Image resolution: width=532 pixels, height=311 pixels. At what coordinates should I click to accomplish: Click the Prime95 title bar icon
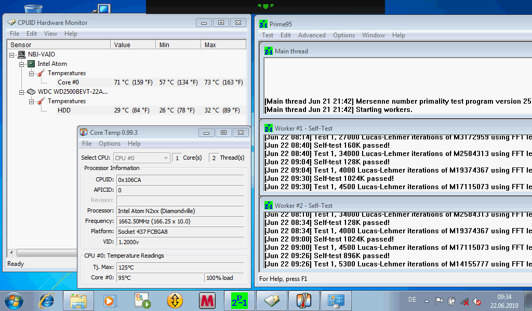pos(263,24)
